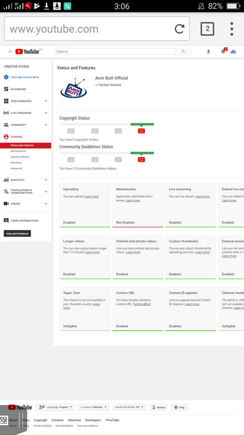Click the History button in footer
Viewport: 244px width, 435px height.
[159, 407]
